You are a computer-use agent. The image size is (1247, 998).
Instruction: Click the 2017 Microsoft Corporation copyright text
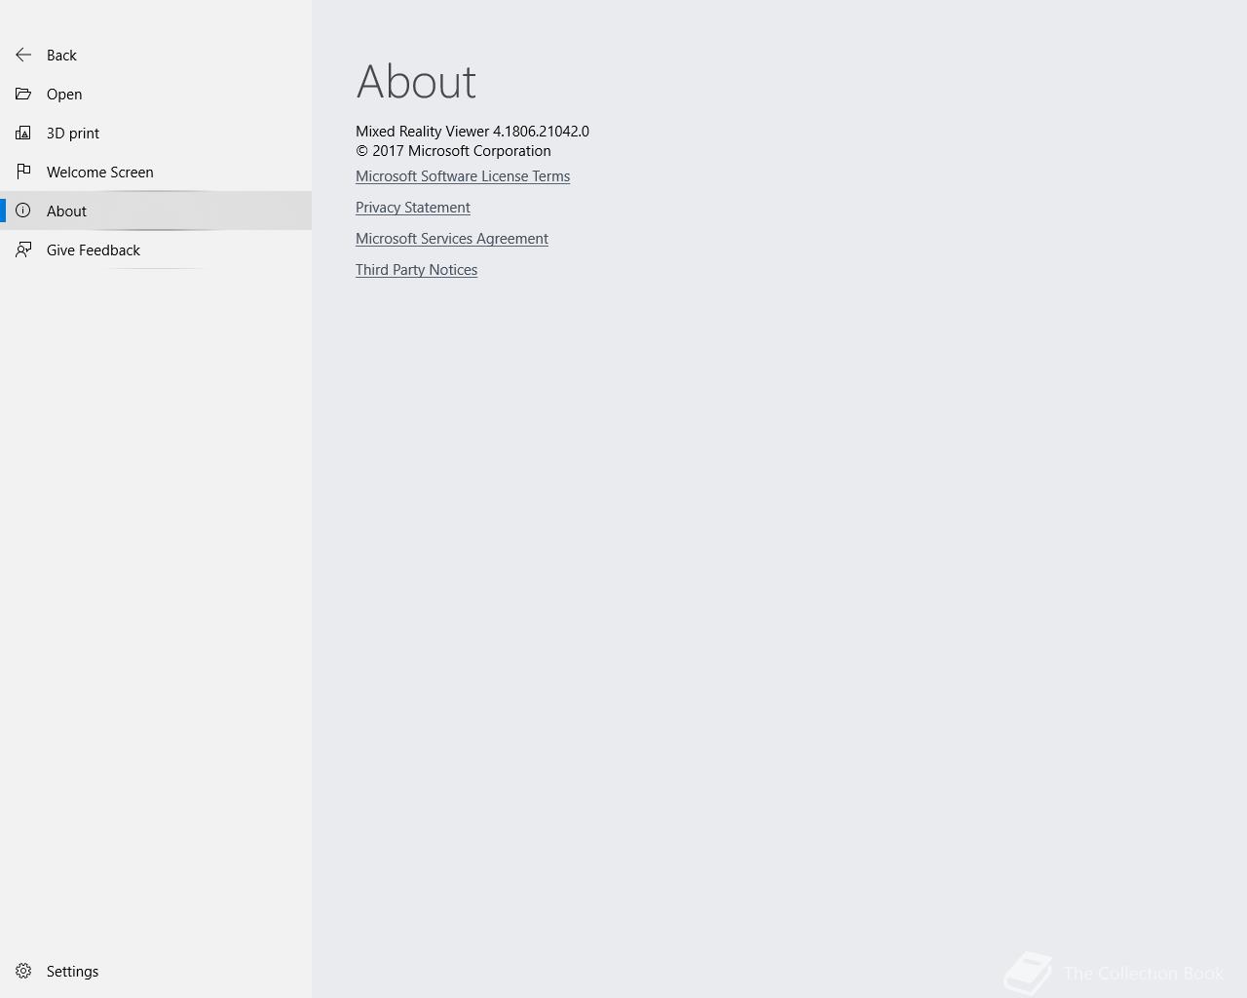(x=453, y=151)
